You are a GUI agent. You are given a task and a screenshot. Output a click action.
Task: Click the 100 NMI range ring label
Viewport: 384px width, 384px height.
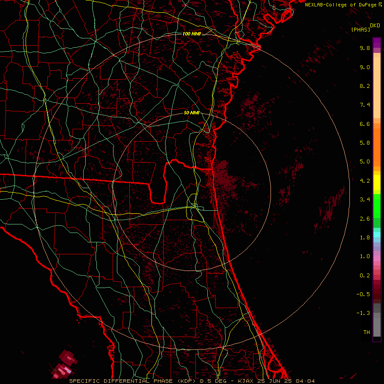point(192,34)
